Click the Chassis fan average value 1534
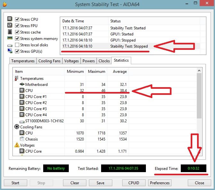This screenshot has height=190, width=215. pyautogui.click(x=123, y=139)
